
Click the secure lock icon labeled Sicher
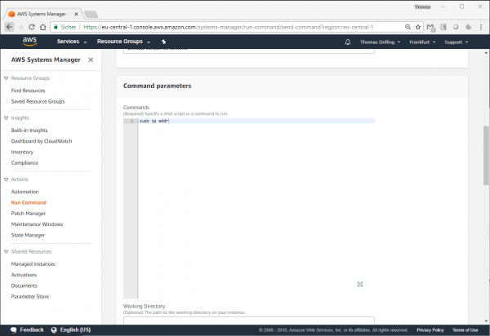[x=56, y=27]
